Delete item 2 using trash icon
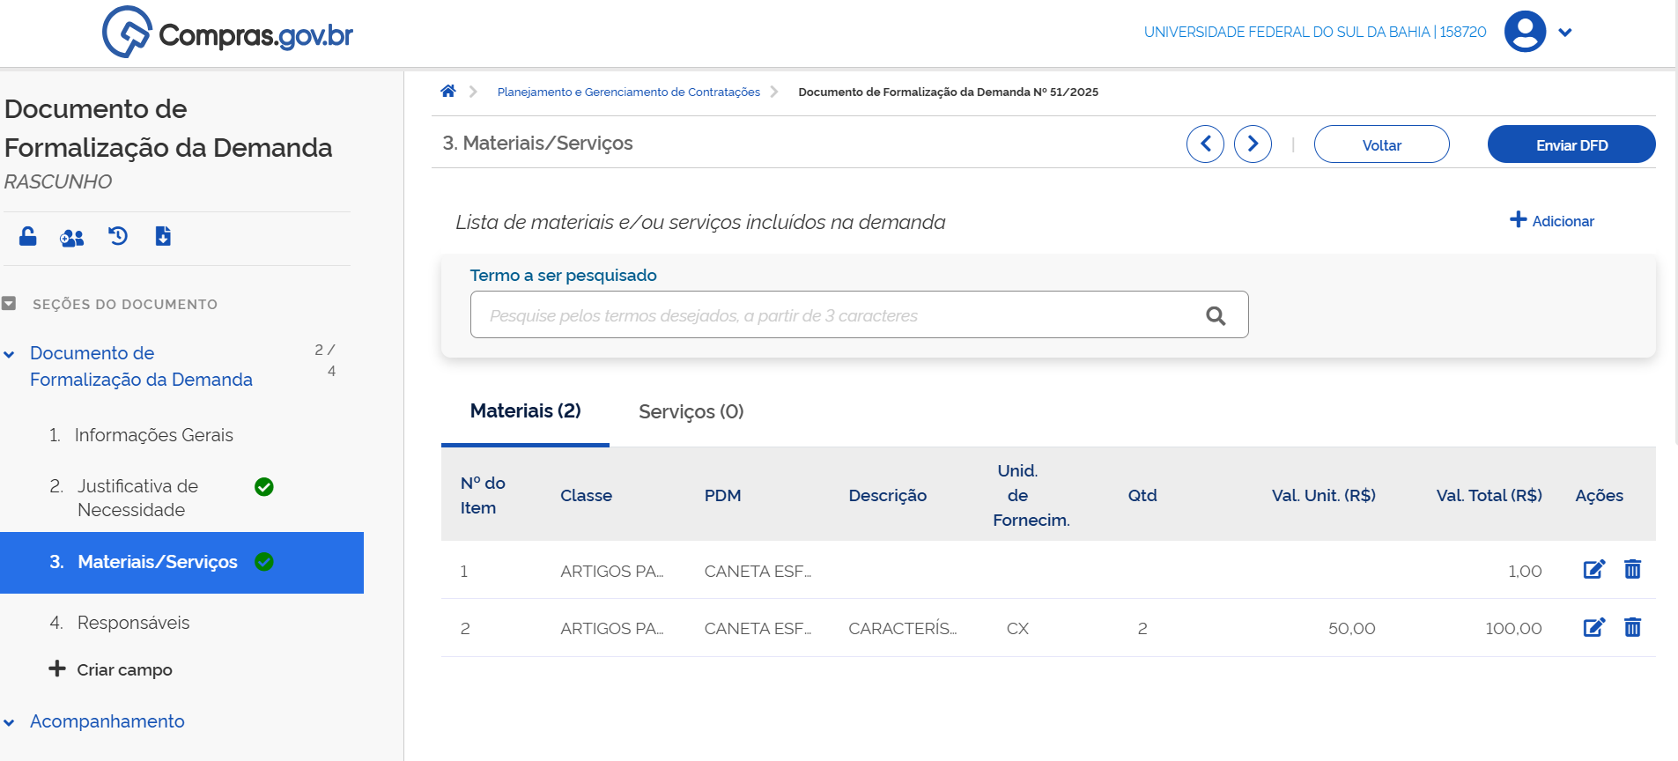 [x=1632, y=627]
